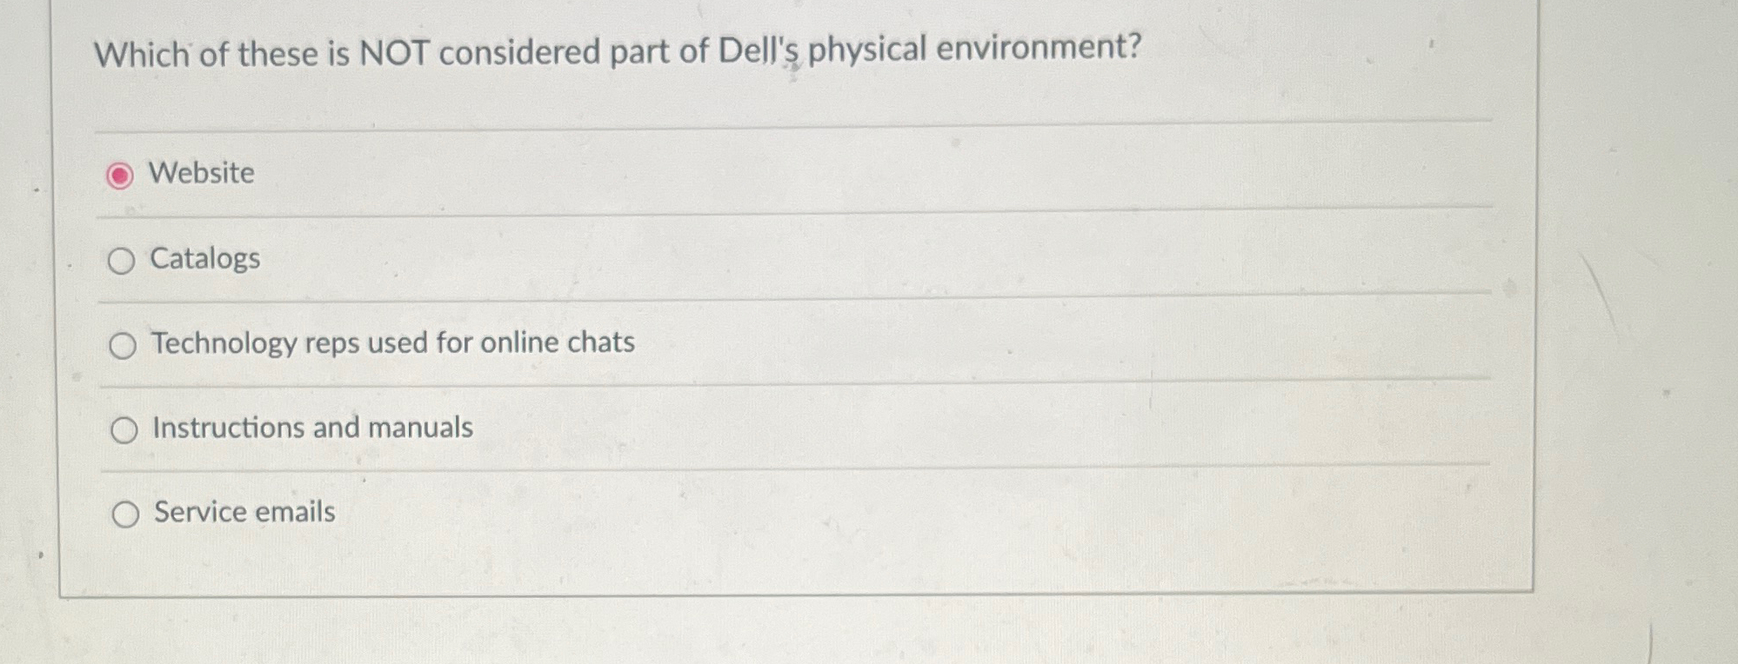Pick the Service emails radio button
This screenshot has height=664, width=1738.
click(125, 513)
